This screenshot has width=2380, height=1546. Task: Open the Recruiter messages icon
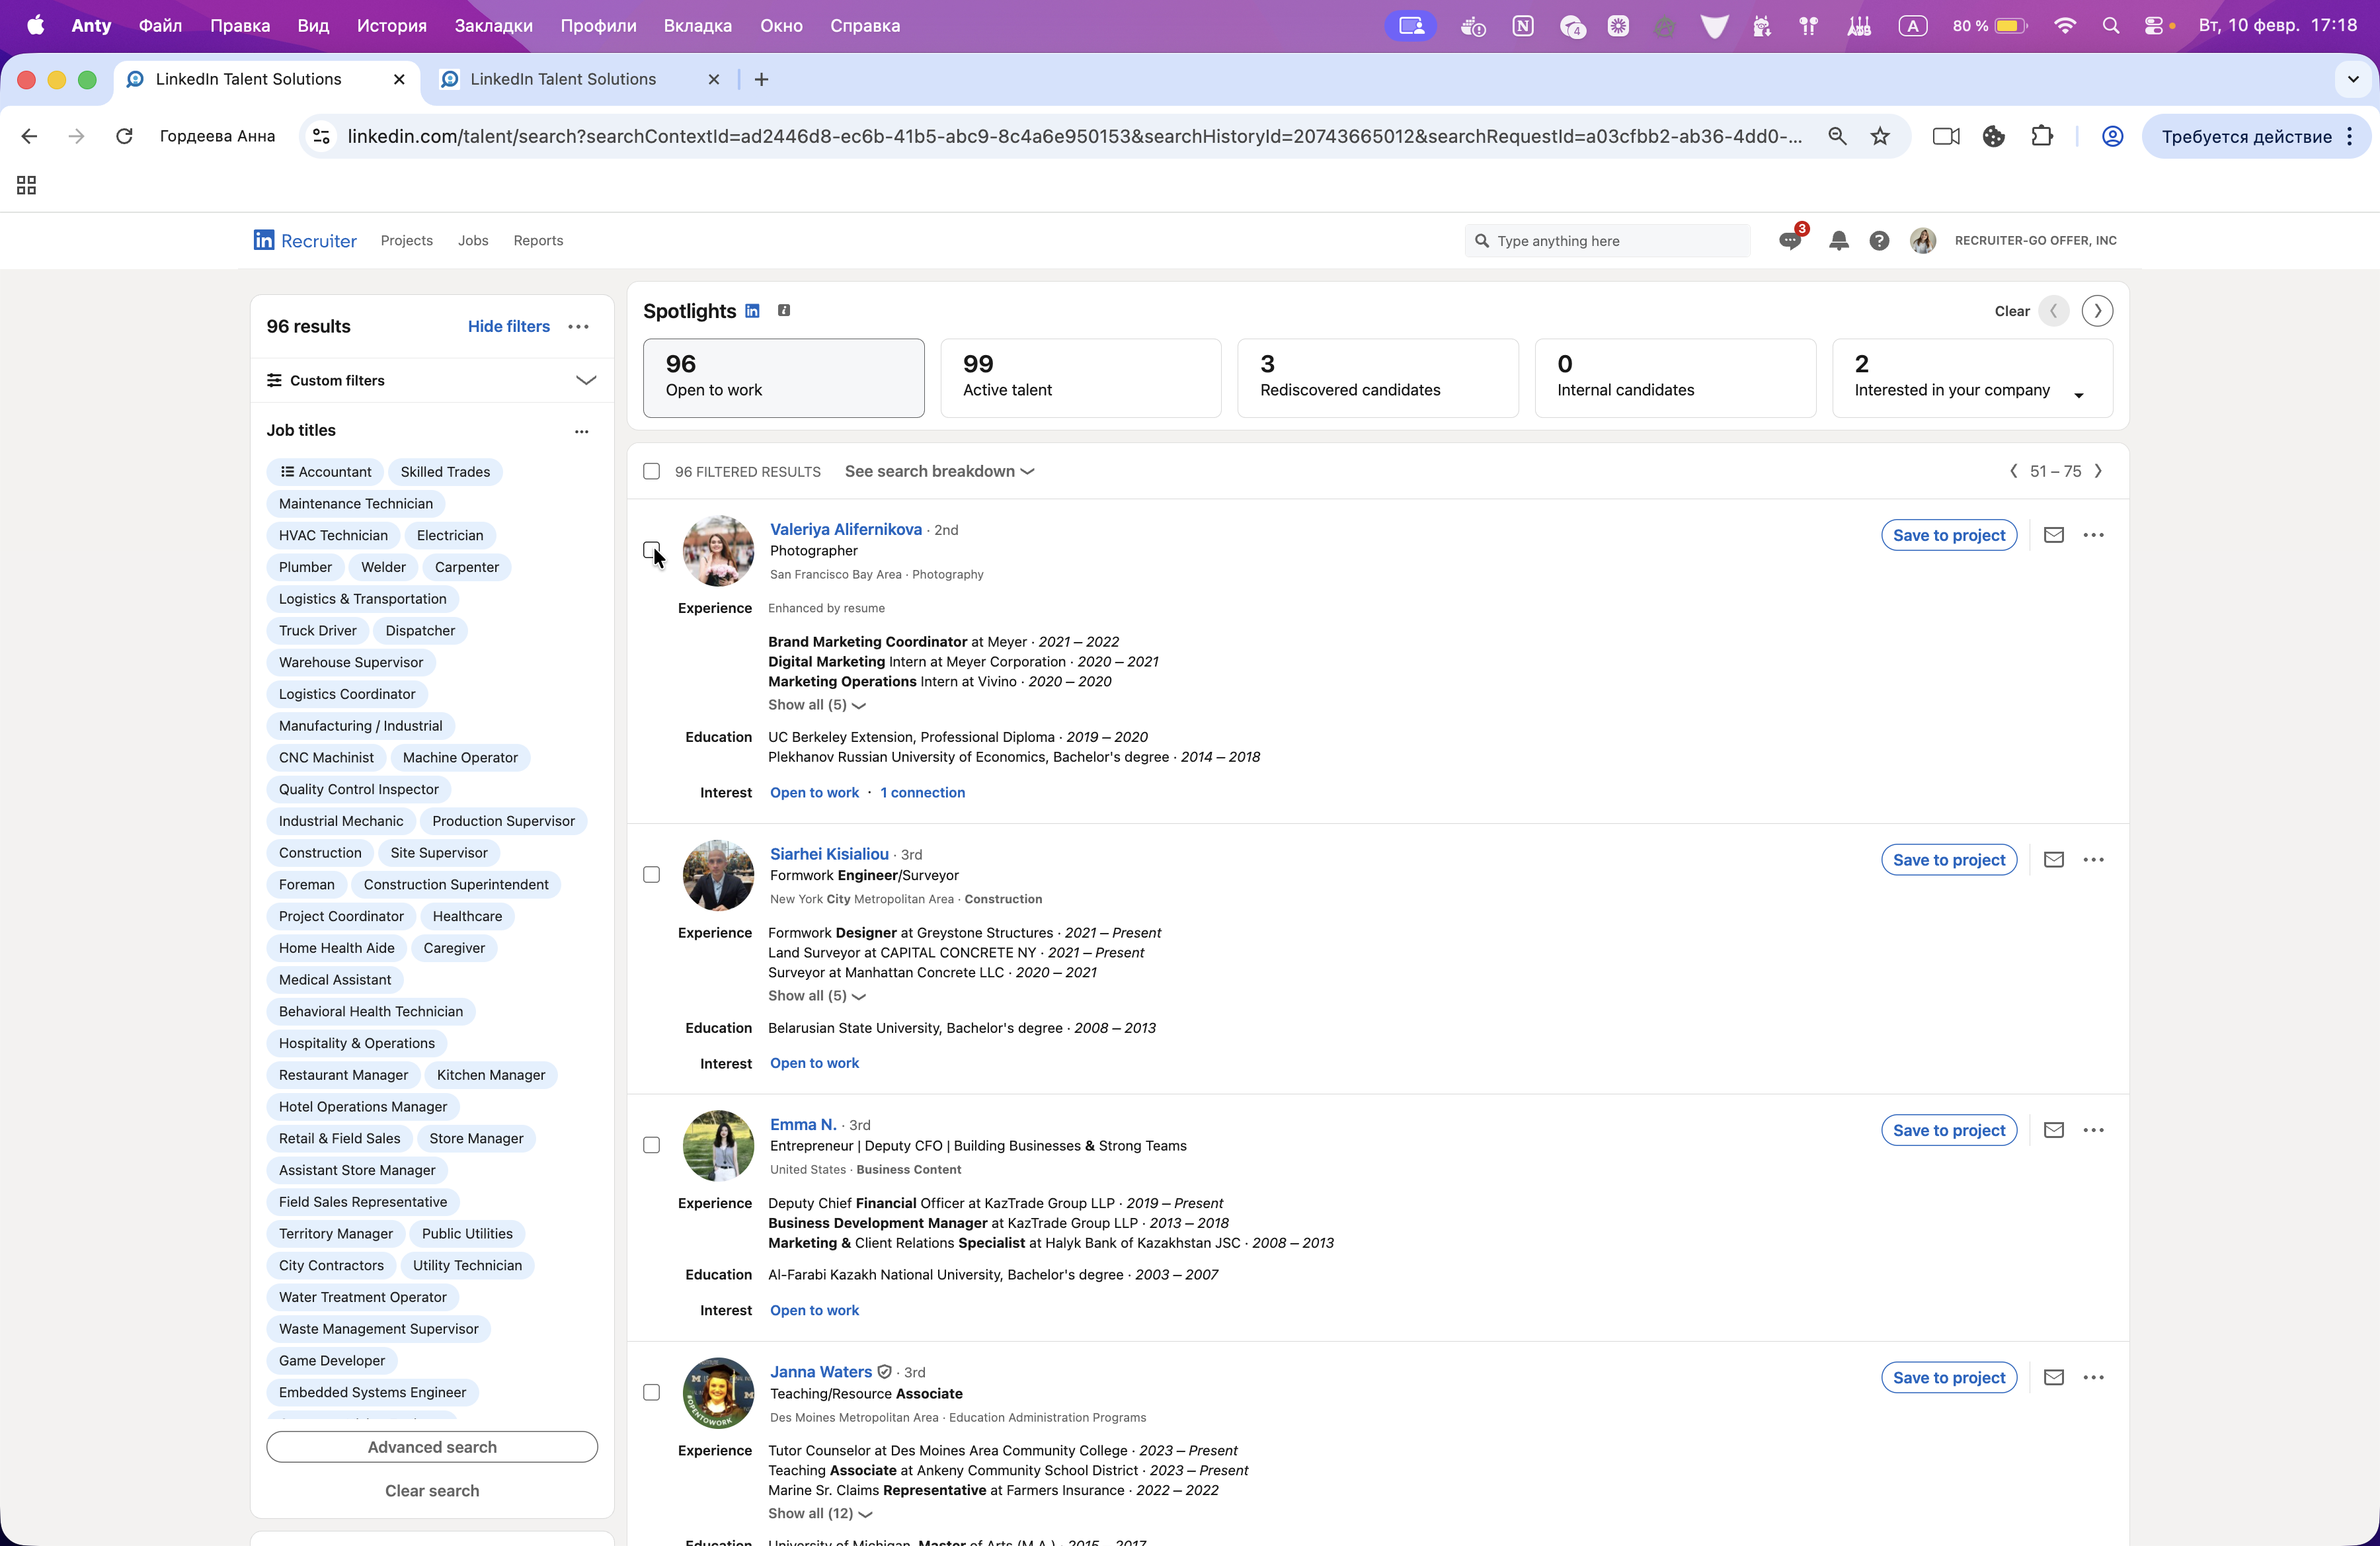(x=1789, y=241)
